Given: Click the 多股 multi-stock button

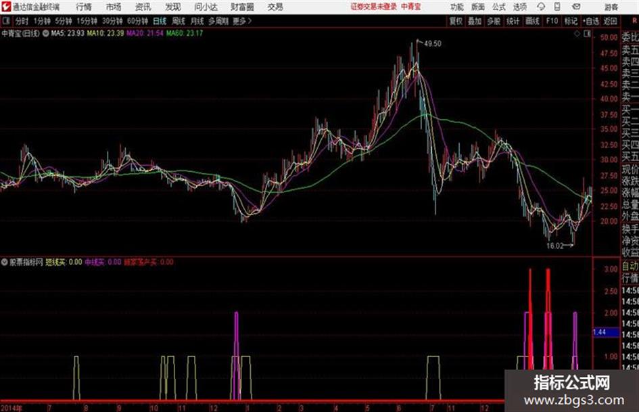Looking at the screenshot, I should (494, 21).
